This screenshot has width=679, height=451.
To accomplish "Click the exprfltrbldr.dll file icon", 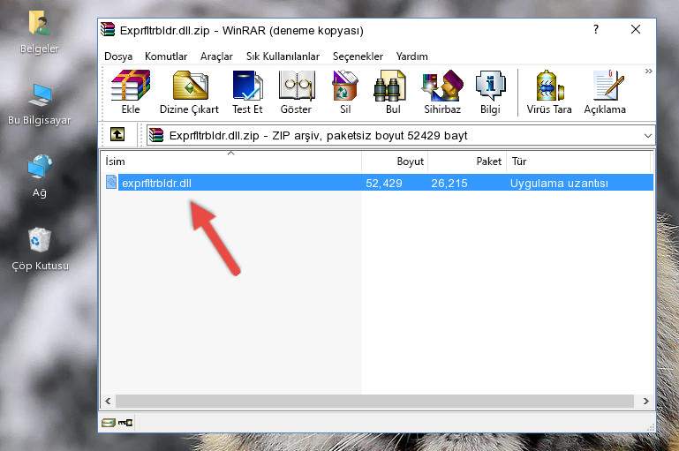I will tap(111, 182).
